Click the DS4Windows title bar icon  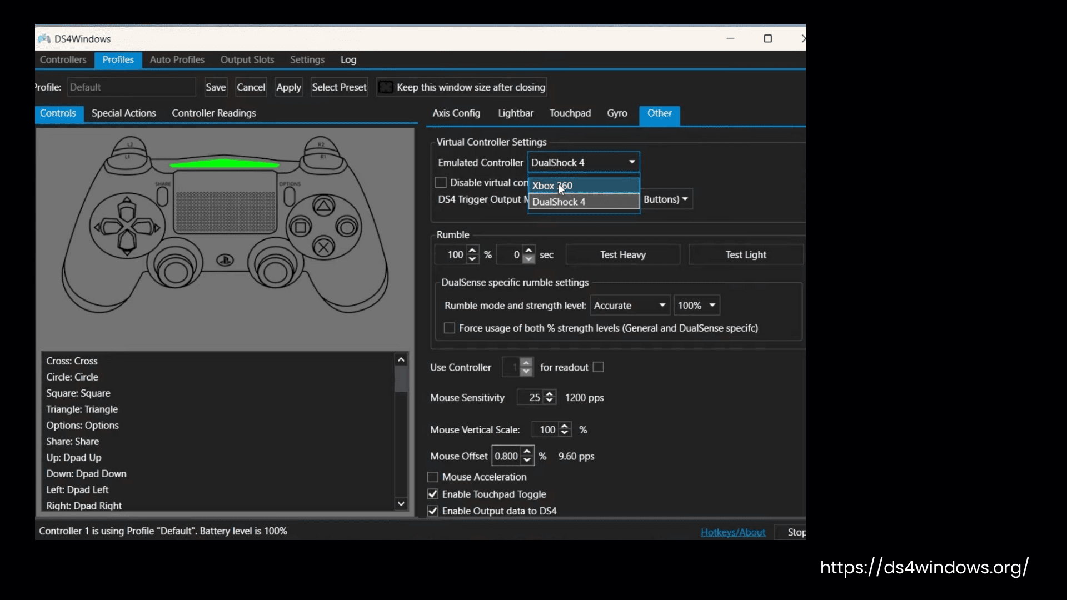click(x=44, y=39)
